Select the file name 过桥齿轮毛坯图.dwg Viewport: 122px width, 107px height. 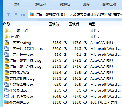(25, 67)
